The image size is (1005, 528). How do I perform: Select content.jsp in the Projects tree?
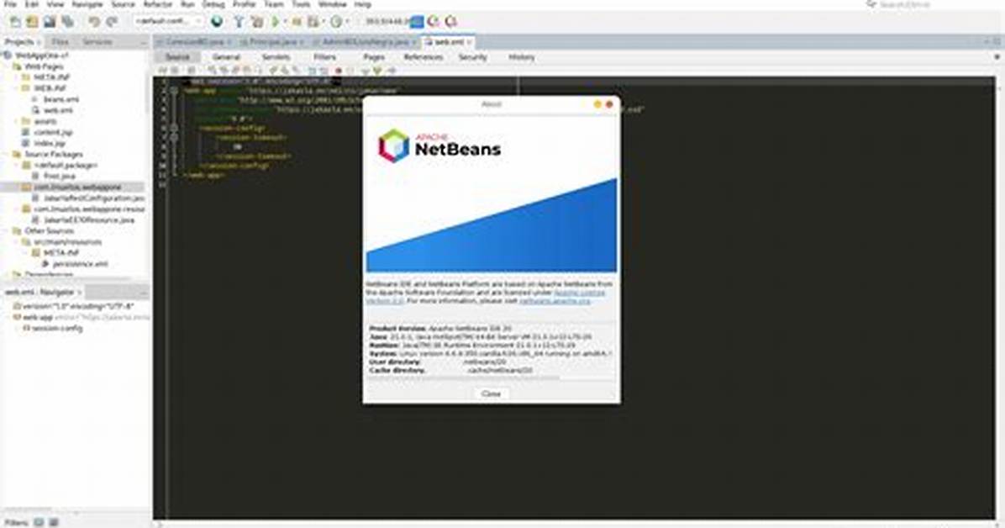(x=53, y=132)
